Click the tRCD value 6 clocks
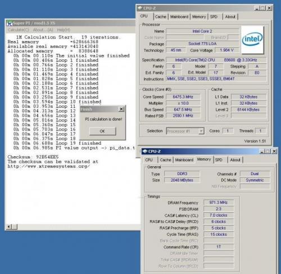281x274 pixels. (x=219, y=222)
